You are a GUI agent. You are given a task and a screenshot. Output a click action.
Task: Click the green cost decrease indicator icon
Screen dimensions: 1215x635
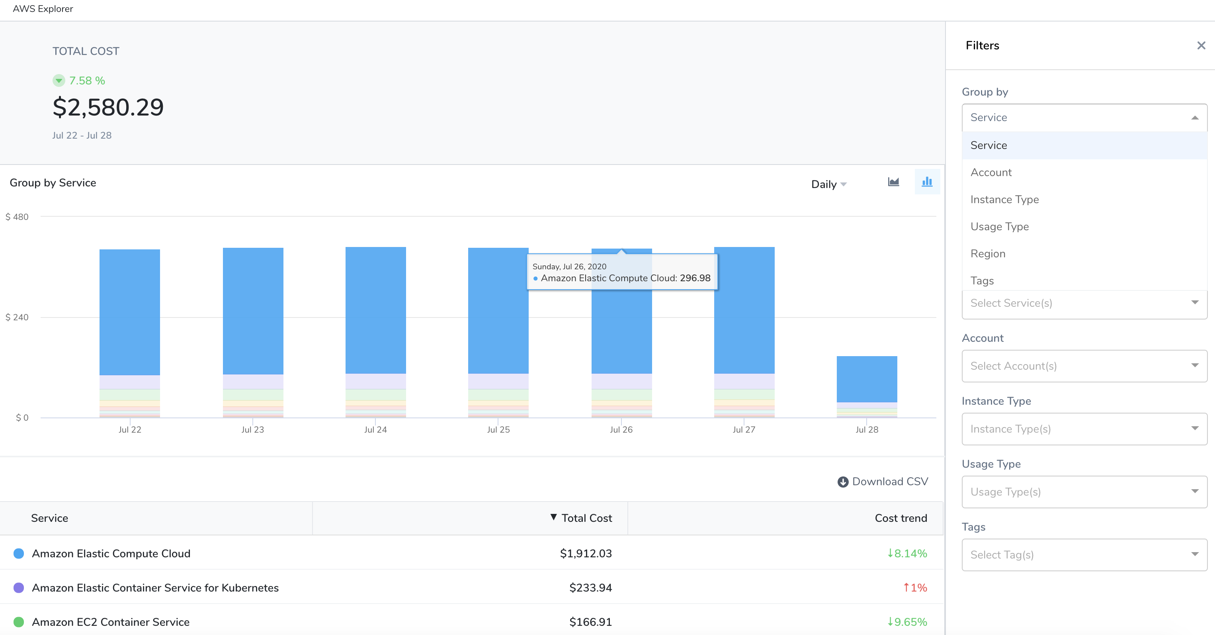59,81
